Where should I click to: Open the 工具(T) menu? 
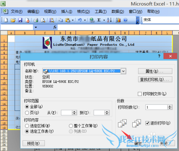(x=101, y=11)
